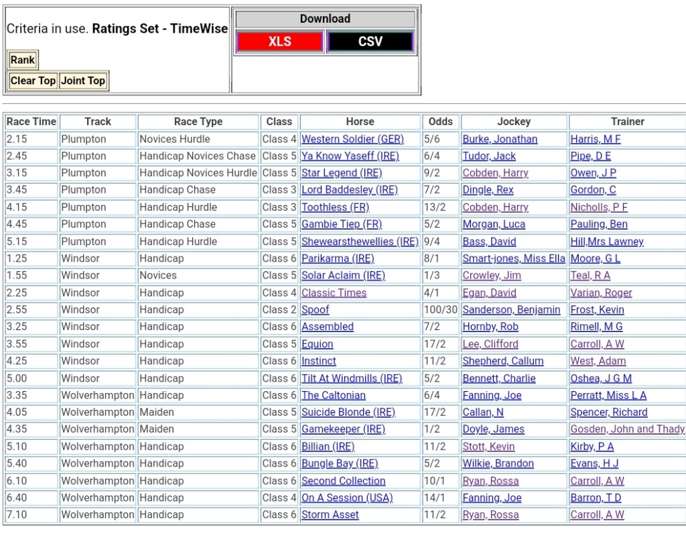Click the Race Time column header

tap(31, 122)
